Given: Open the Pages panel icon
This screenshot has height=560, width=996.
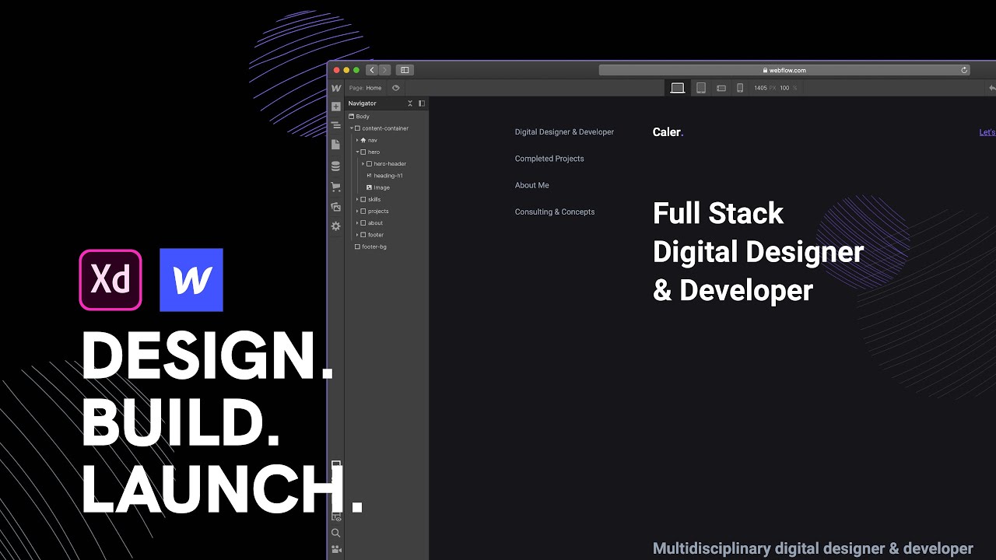Looking at the screenshot, I should point(336,145).
